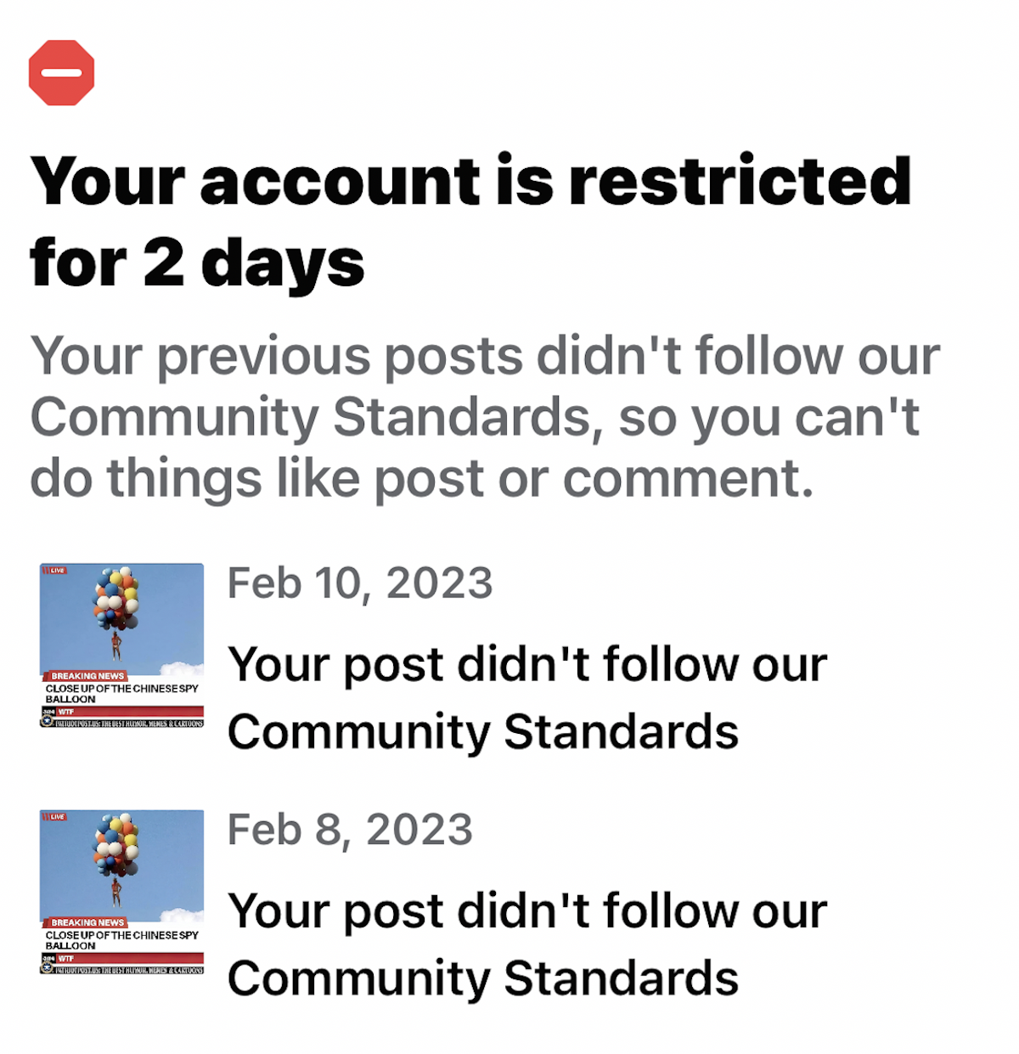1019x1054 pixels.
Task: Select the "Feb 10, 2023" date label
Action: click(360, 583)
